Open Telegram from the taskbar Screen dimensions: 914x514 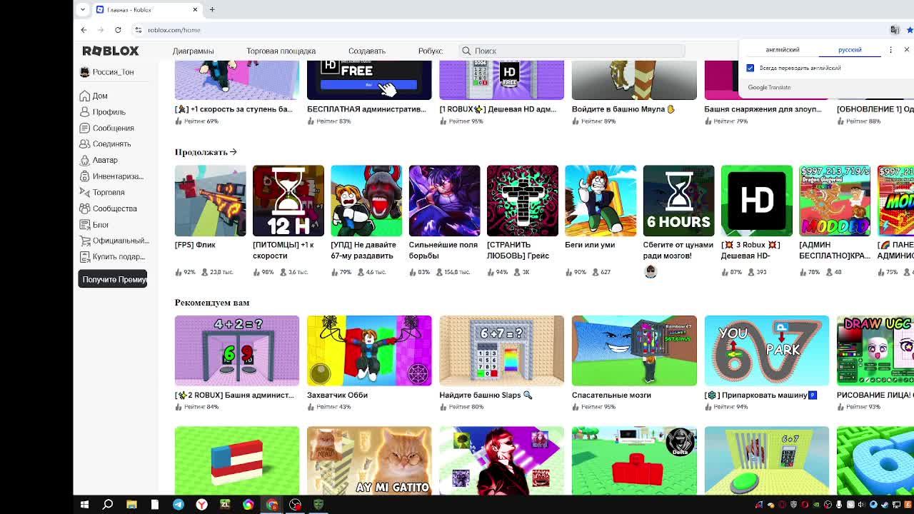(179, 505)
